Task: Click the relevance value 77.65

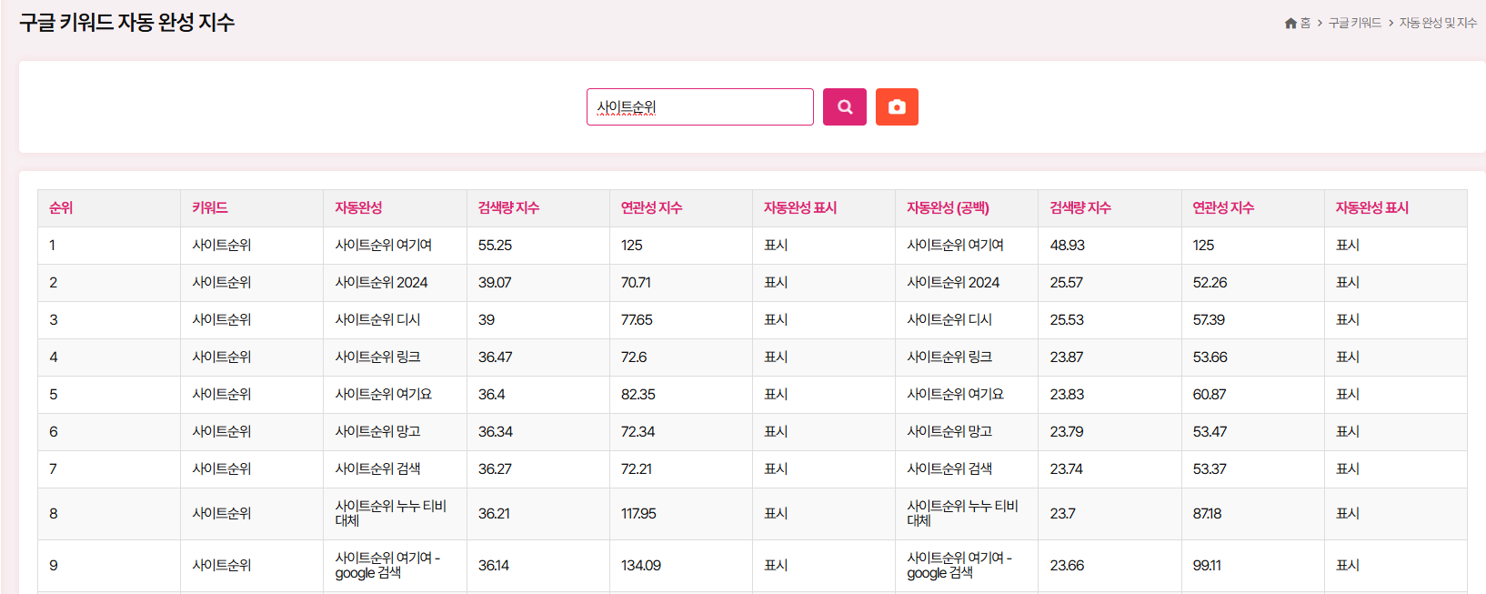Action: click(637, 320)
